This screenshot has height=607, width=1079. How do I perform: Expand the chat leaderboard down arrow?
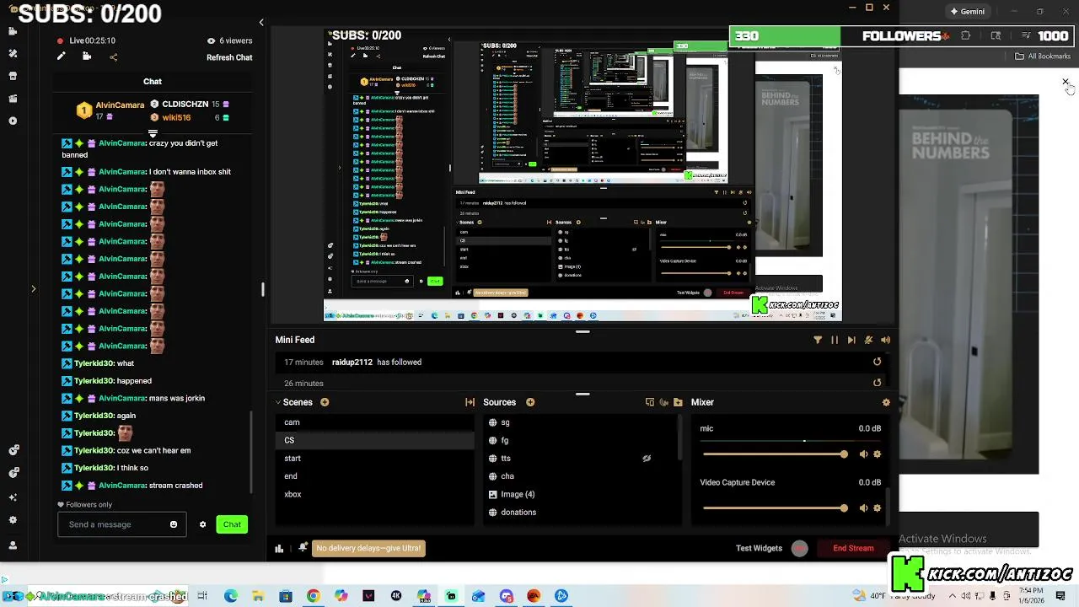[153, 133]
